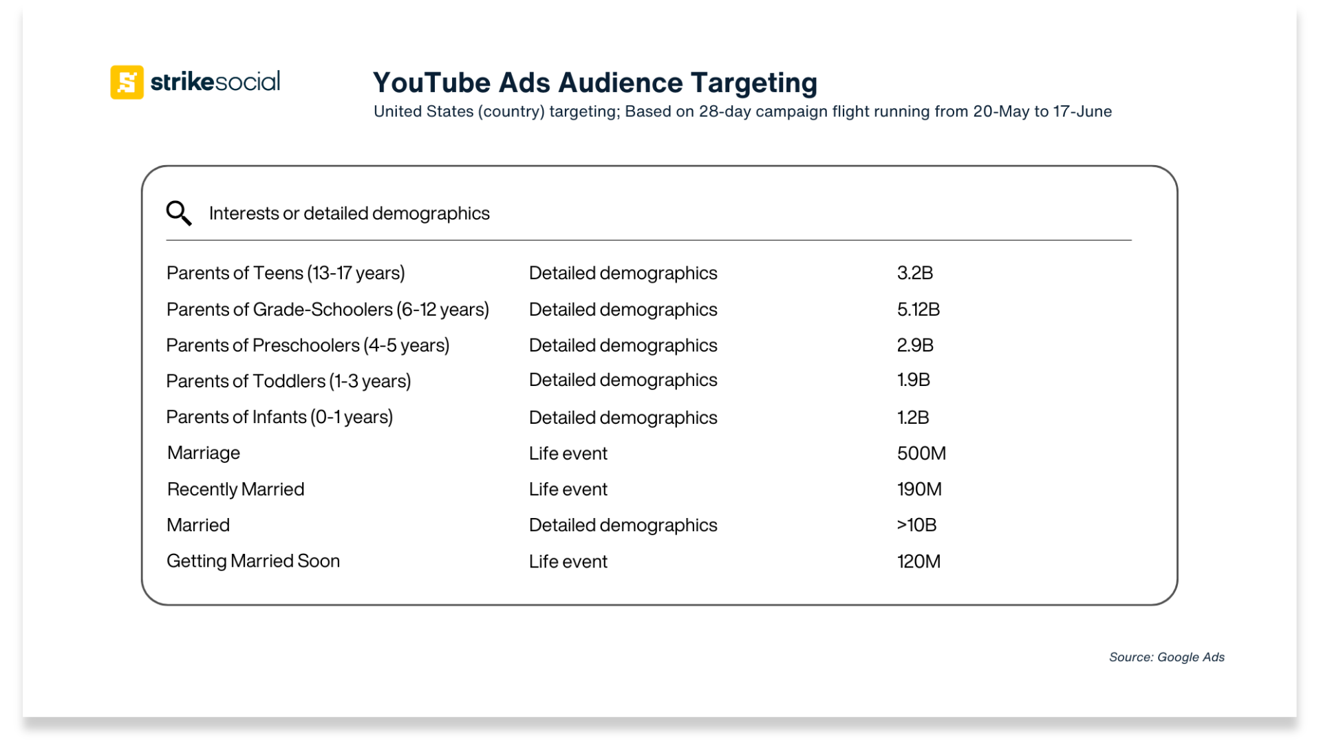Image resolution: width=1321 pixels, height=743 pixels.
Task: Click the 5.12B reach value
Action: tap(919, 310)
